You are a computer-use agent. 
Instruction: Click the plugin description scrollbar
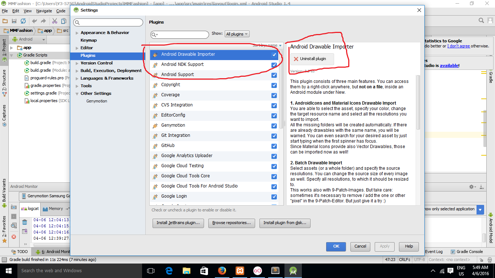click(418, 102)
